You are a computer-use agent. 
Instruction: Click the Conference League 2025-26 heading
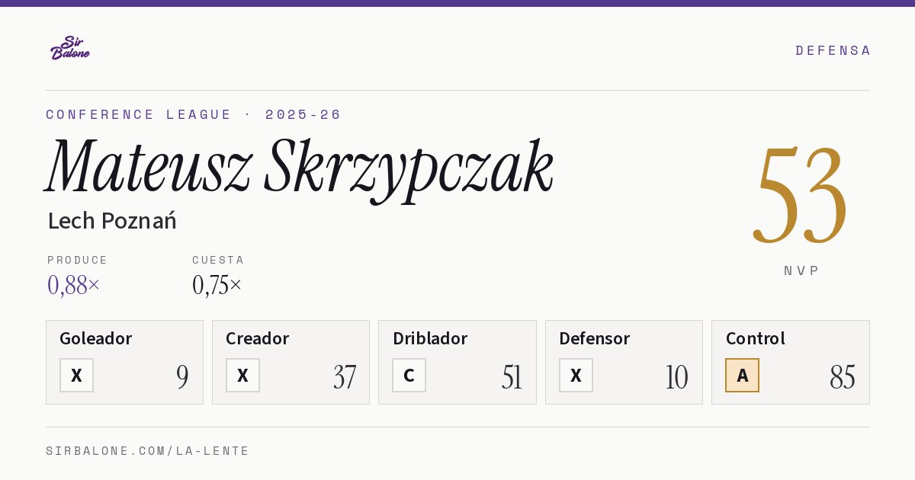pyautogui.click(x=194, y=115)
